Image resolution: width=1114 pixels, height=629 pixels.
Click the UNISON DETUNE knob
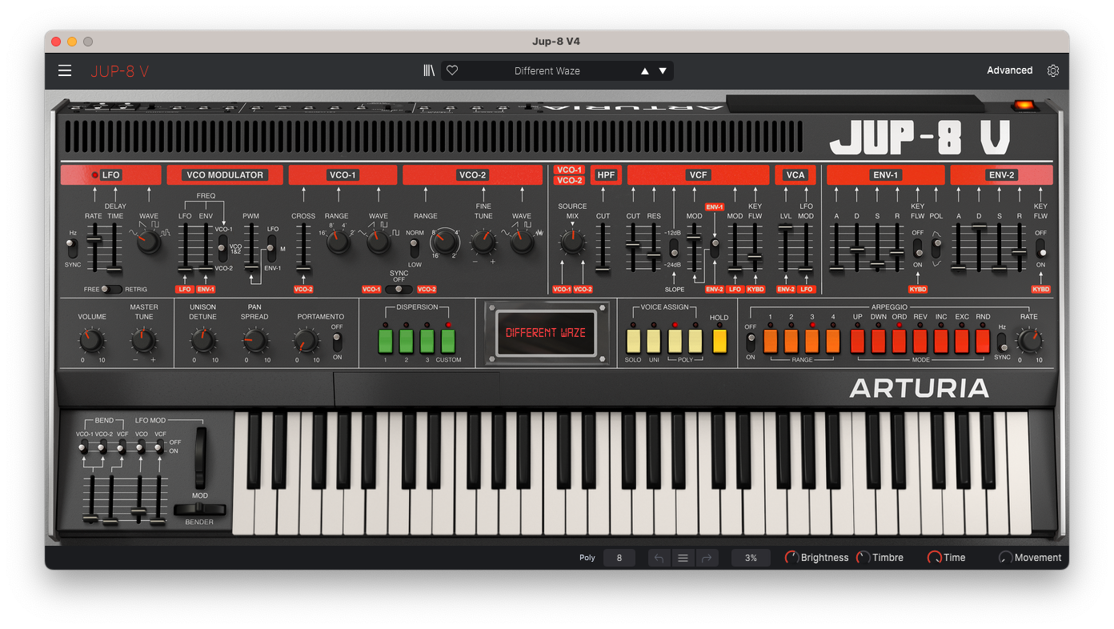203,342
